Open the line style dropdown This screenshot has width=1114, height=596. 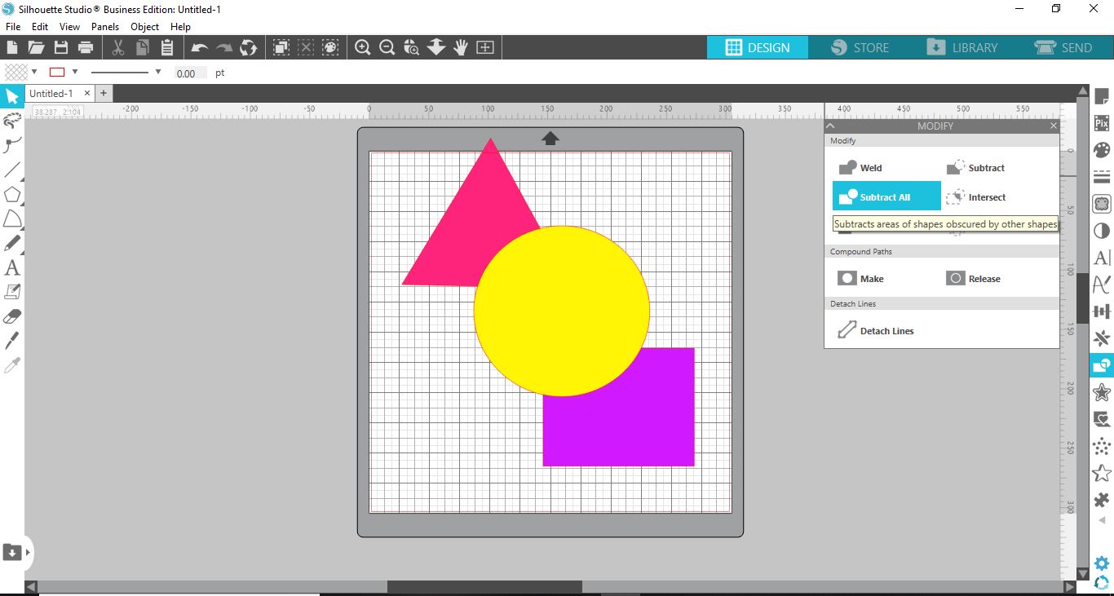click(x=157, y=73)
